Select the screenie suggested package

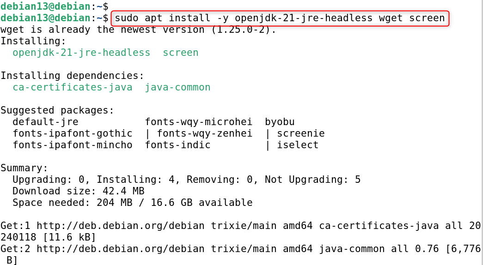click(301, 133)
